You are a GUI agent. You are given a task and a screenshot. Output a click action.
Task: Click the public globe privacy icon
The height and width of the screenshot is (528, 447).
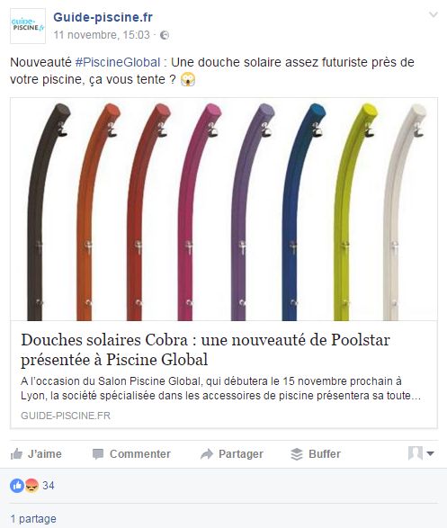point(165,35)
